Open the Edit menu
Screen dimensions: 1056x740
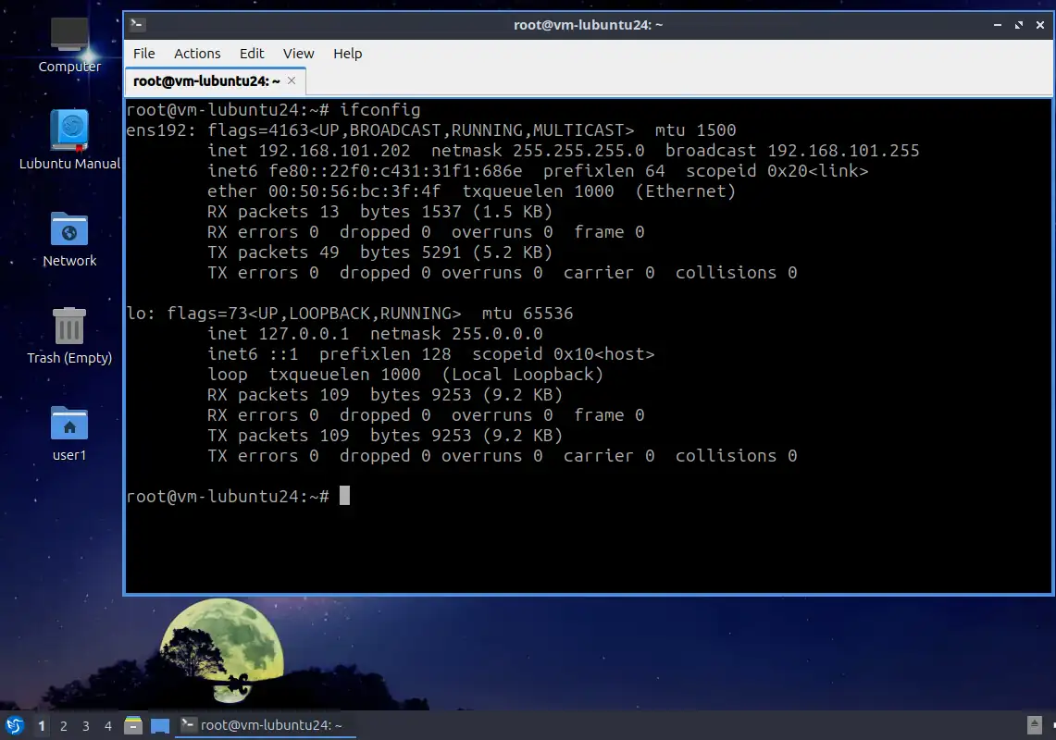coord(252,54)
